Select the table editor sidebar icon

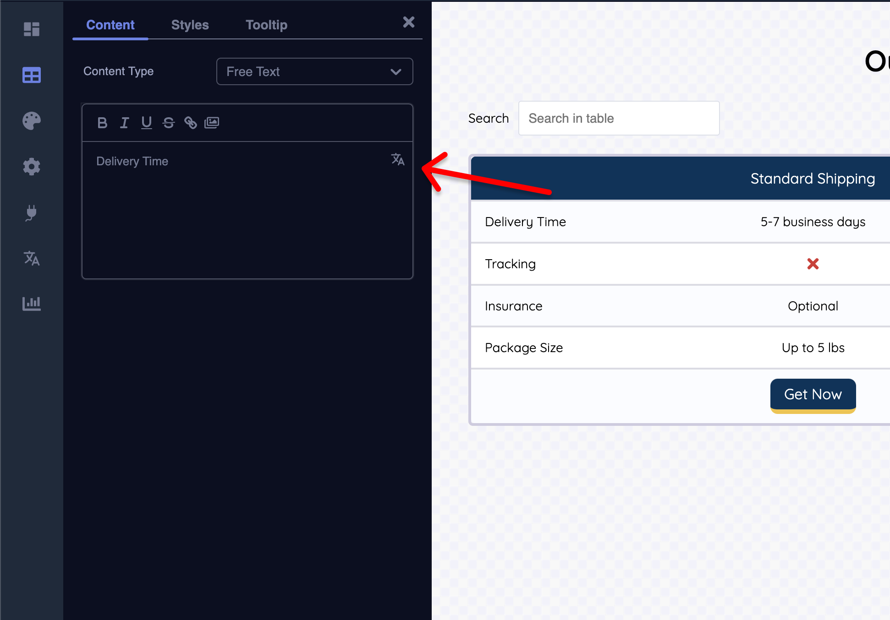coord(32,75)
